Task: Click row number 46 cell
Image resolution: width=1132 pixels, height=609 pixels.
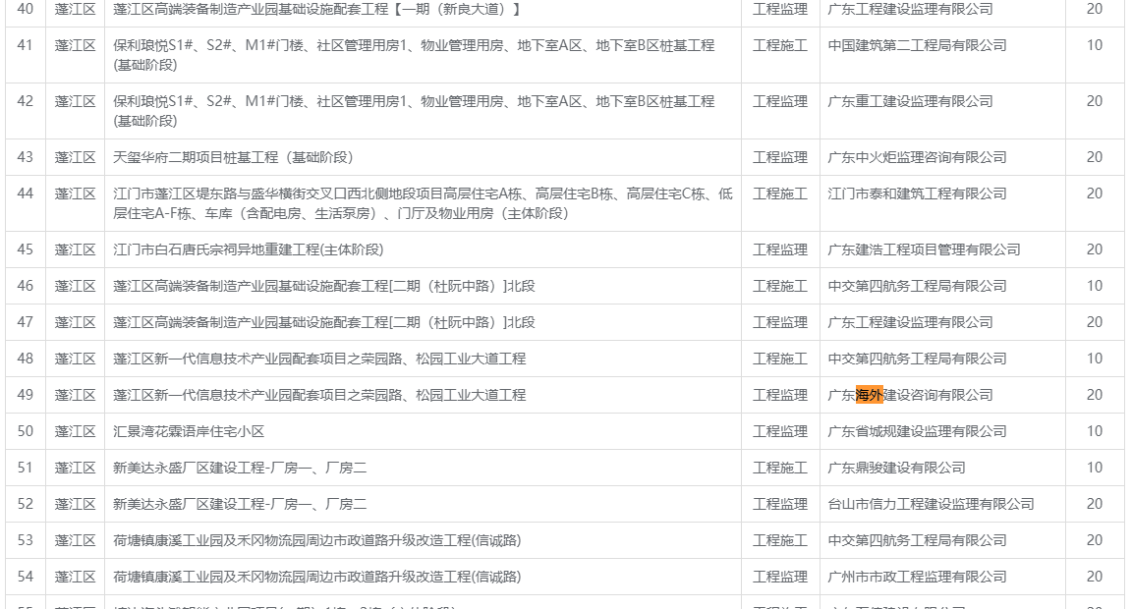Action: 26,286
